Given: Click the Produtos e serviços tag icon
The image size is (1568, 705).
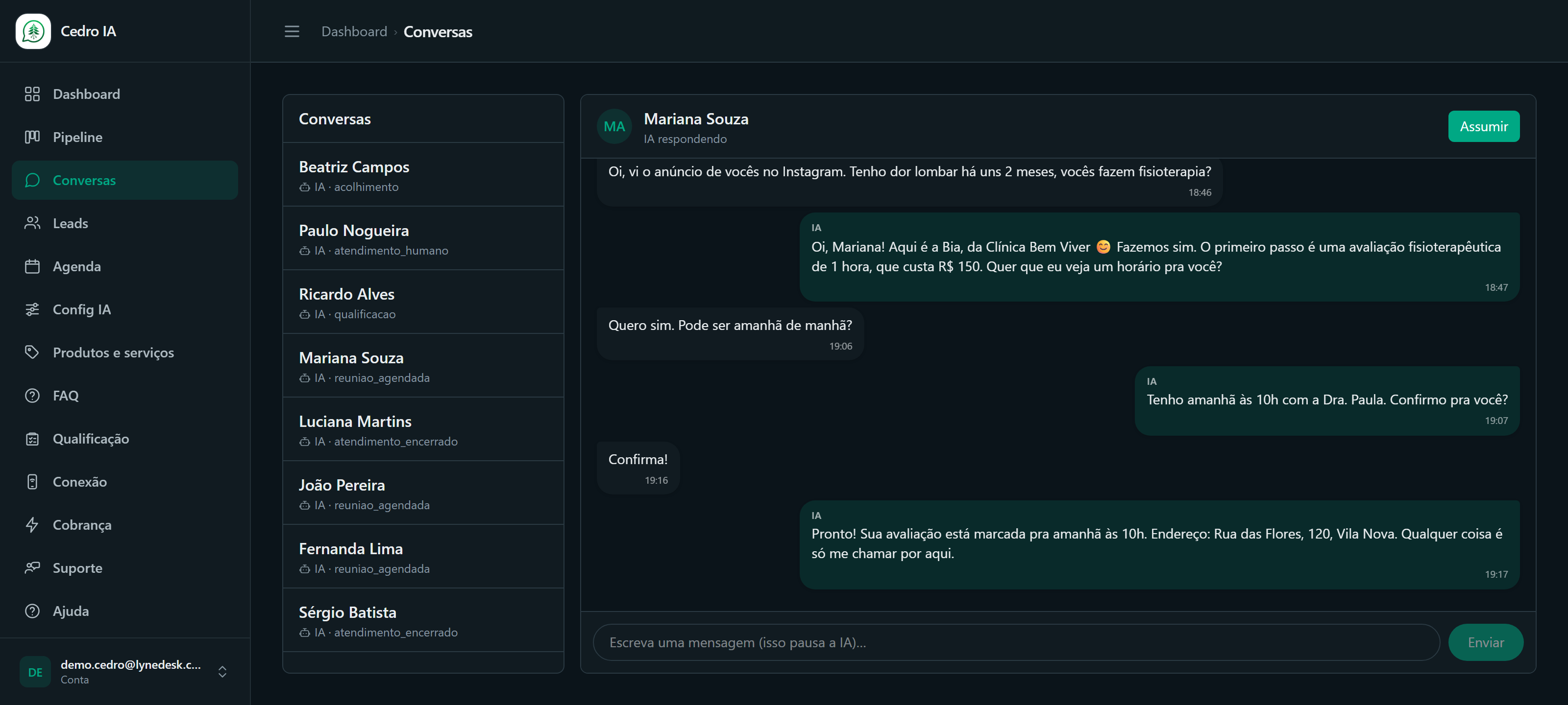Looking at the screenshot, I should coord(32,352).
